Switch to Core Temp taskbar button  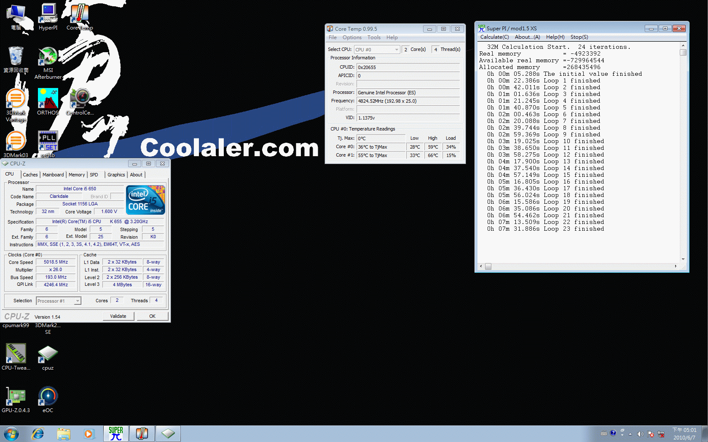pos(142,434)
